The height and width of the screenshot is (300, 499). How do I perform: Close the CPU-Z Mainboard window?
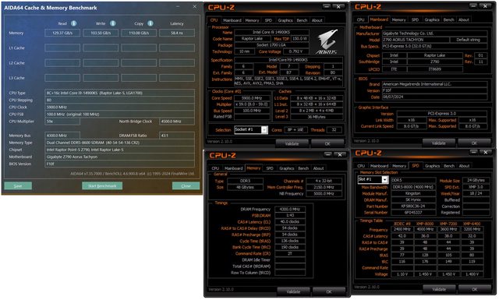(x=485, y=6)
